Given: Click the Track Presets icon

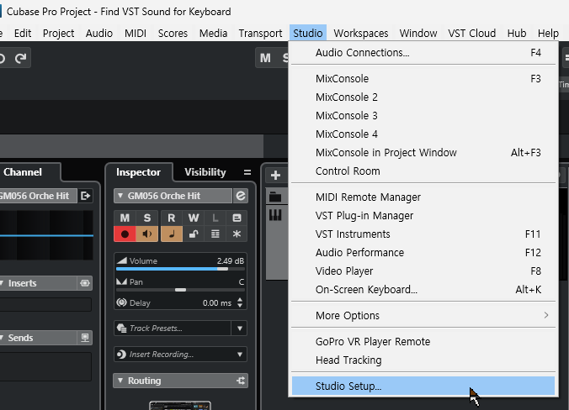Looking at the screenshot, I should pos(121,329).
